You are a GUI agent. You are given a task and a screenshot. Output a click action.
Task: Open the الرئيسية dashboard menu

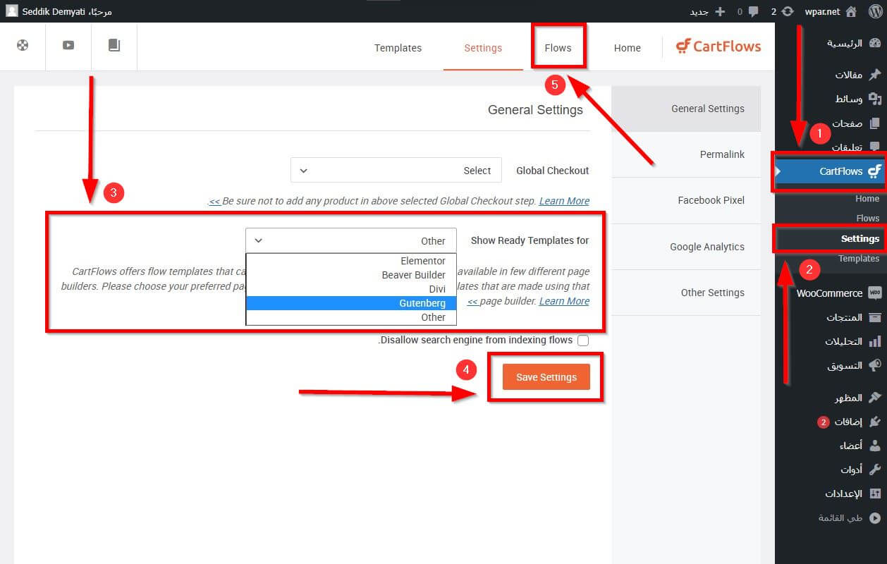[854, 43]
